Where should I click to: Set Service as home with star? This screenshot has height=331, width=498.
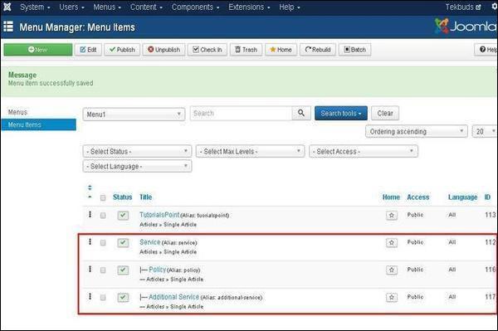click(x=392, y=243)
